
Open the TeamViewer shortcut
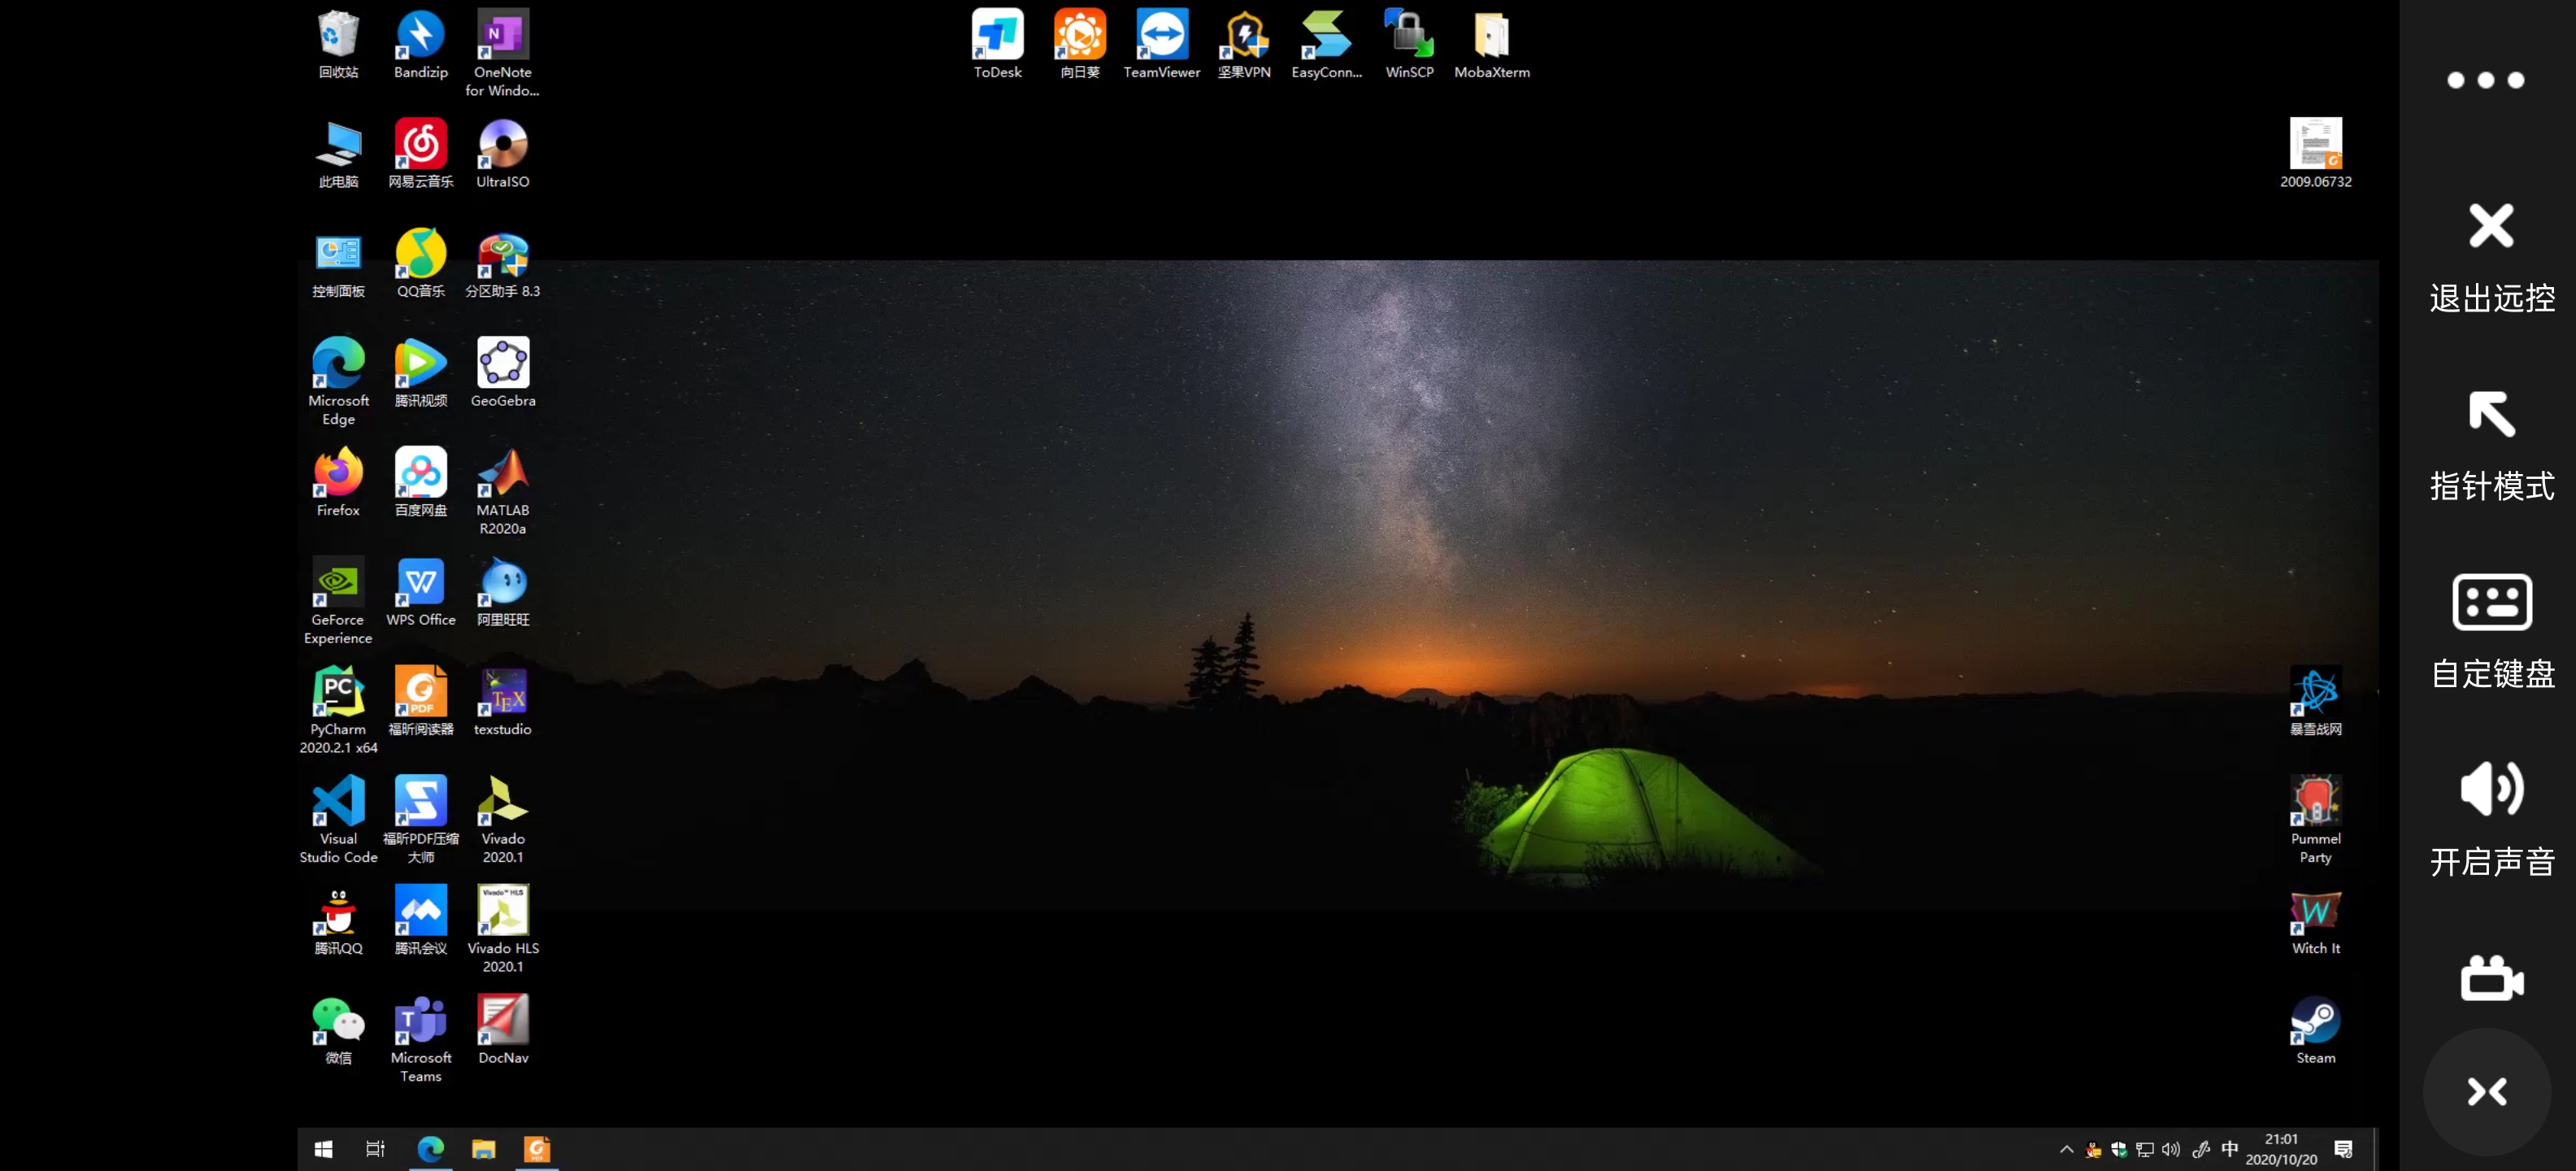(x=1161, y=44)
